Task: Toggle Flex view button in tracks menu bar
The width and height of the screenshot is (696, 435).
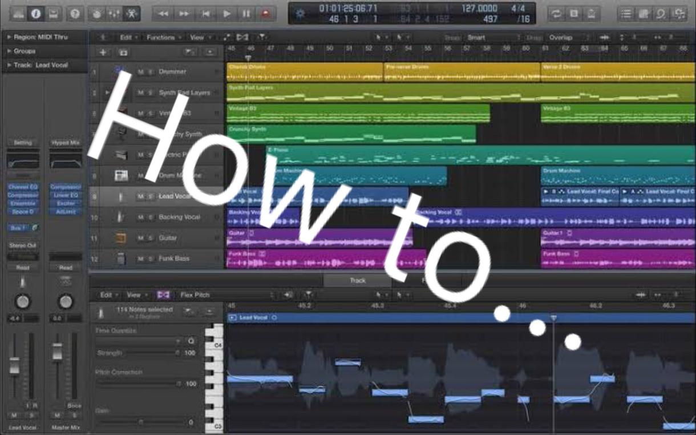Action: click(242, 38)
